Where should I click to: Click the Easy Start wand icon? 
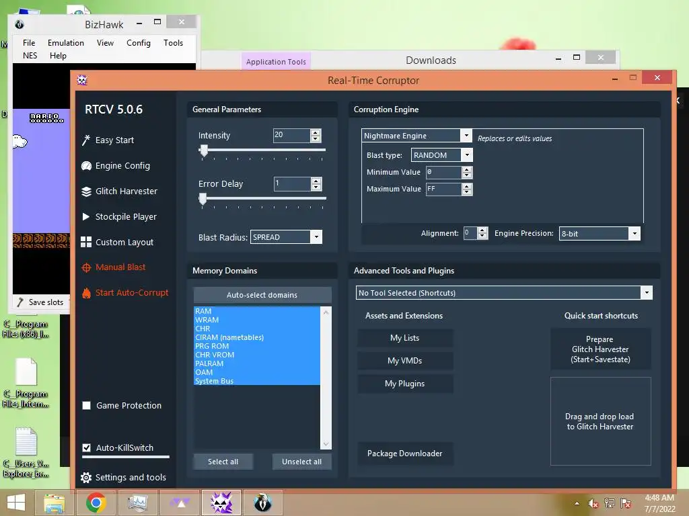click(86, 140)
